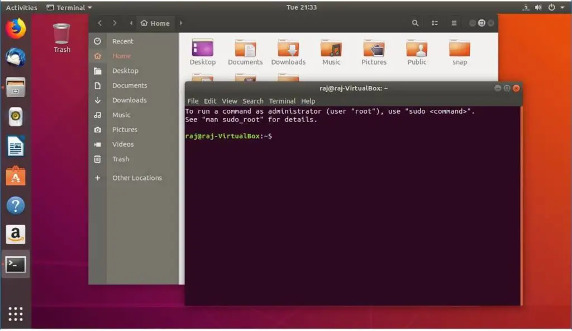Open the hamburger menu in Files
The image size is (572, 331).
[x=454, y=23]
